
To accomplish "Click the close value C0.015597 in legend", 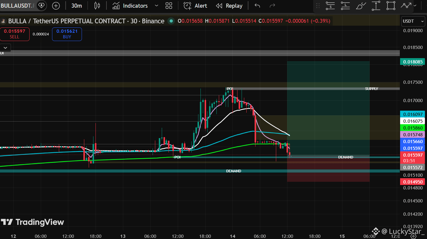I will 271,21.
